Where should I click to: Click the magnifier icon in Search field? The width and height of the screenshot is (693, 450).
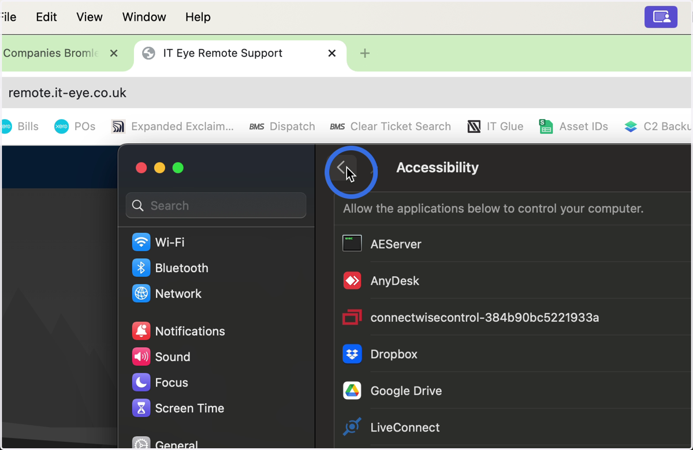[x=137, y=206]
